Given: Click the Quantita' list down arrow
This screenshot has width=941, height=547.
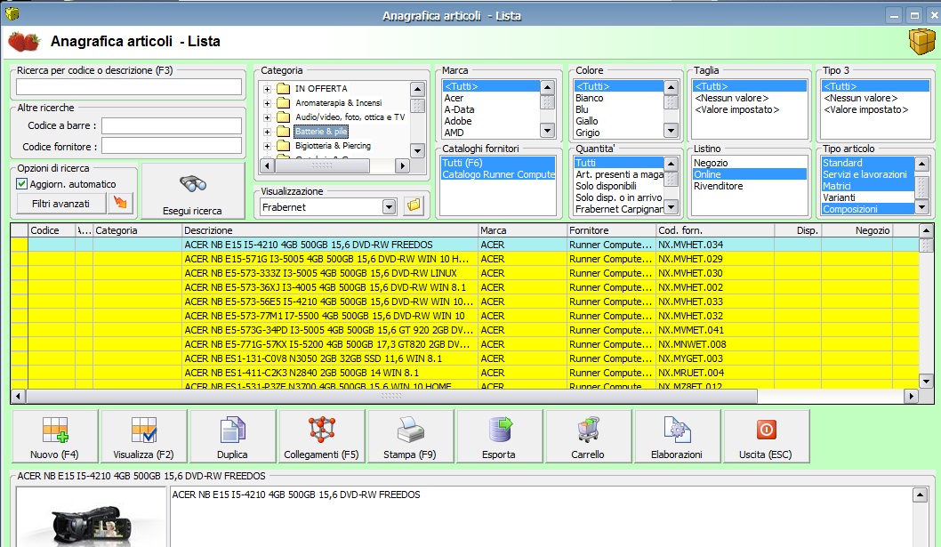Looking at the screenshot, I should 671,208.
